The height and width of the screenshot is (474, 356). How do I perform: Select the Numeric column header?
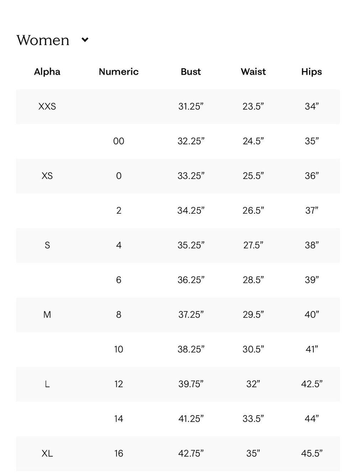(x=119, y=71)
